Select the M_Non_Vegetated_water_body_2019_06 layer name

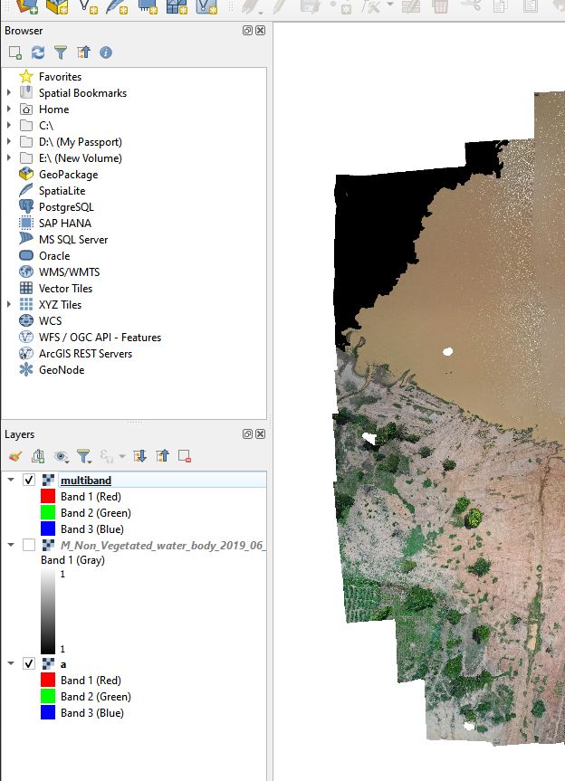(x=161, y=546)
